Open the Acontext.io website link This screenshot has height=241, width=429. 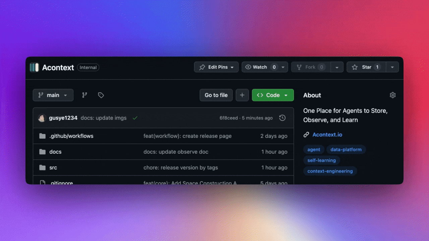coord(327,135)
